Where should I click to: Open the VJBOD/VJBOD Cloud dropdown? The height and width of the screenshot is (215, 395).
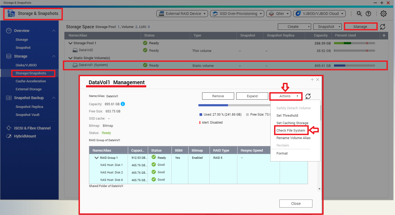pos(319,14)
